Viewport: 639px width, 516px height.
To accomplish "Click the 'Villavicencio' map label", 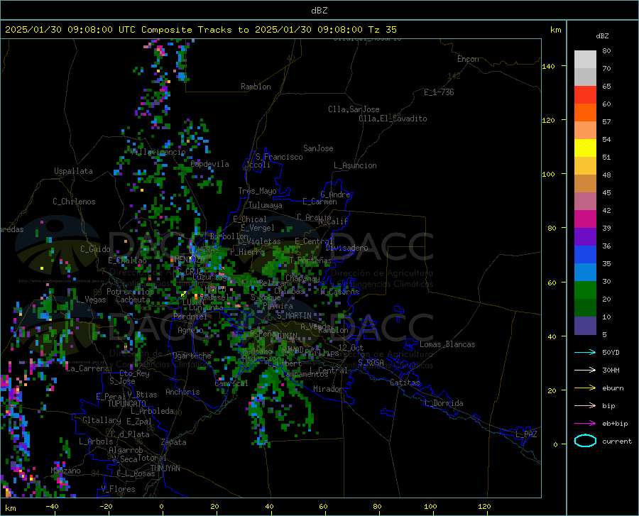I will click(x=158, y=152).
